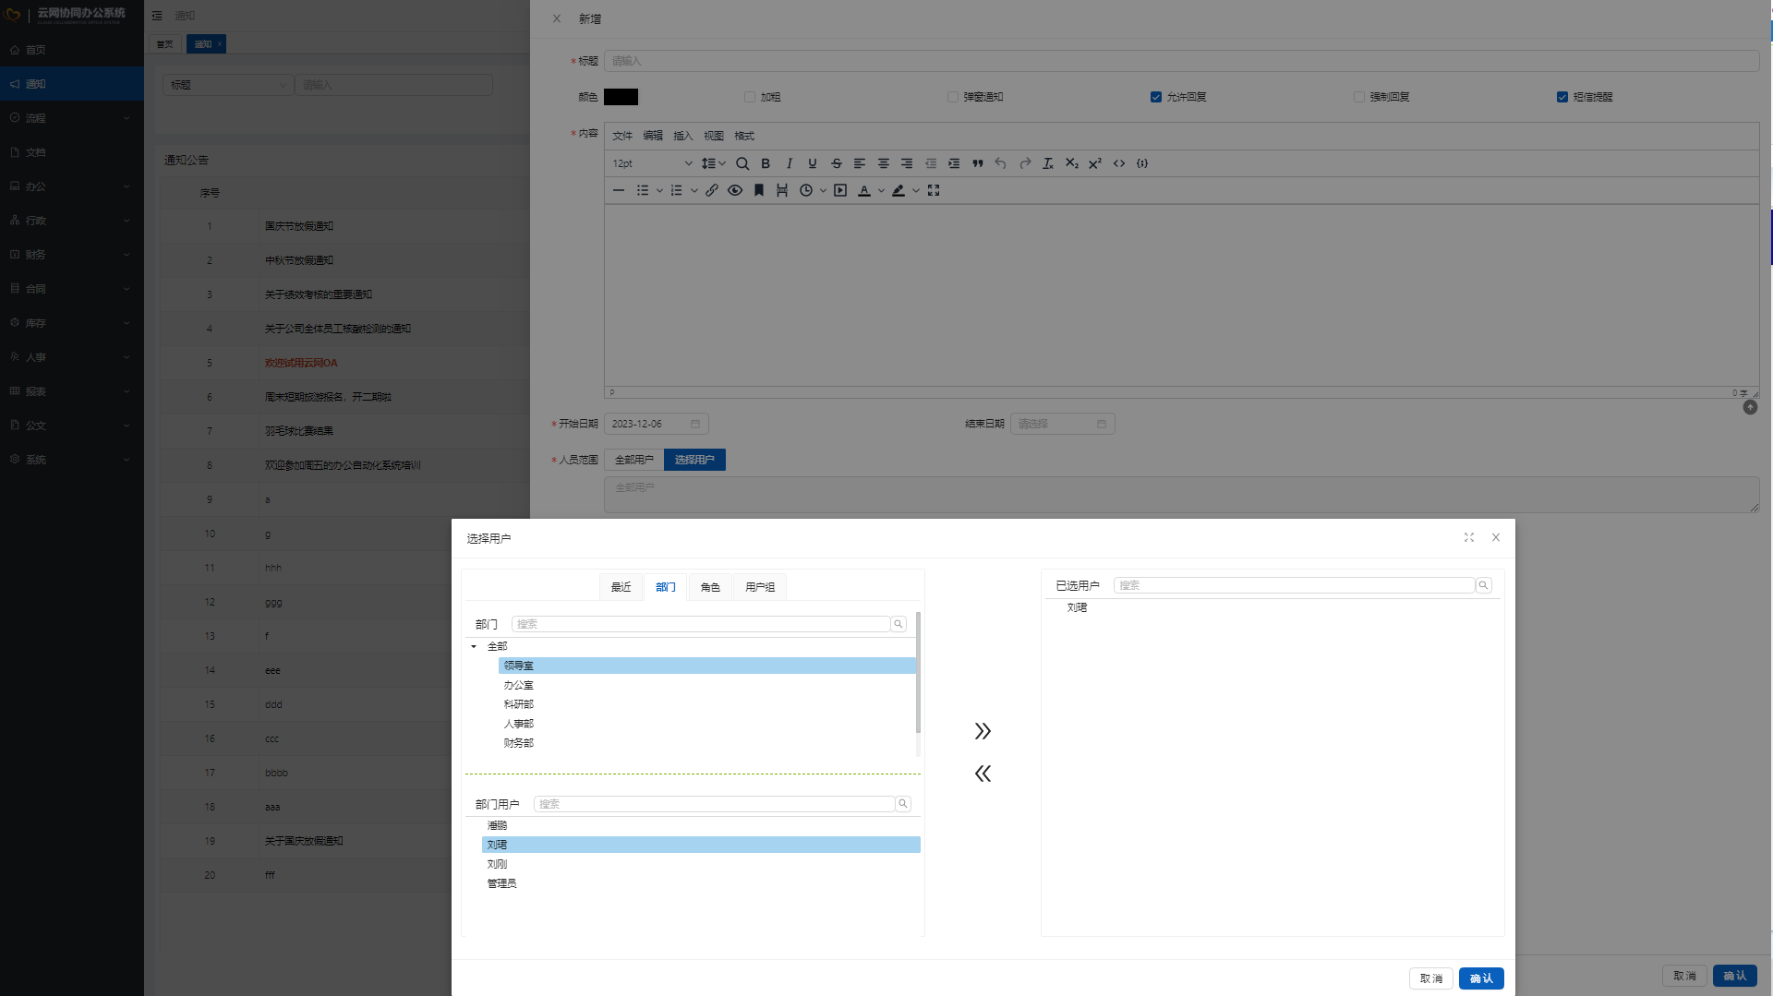Toggle italic formatting in the editor

click(790, 163)
